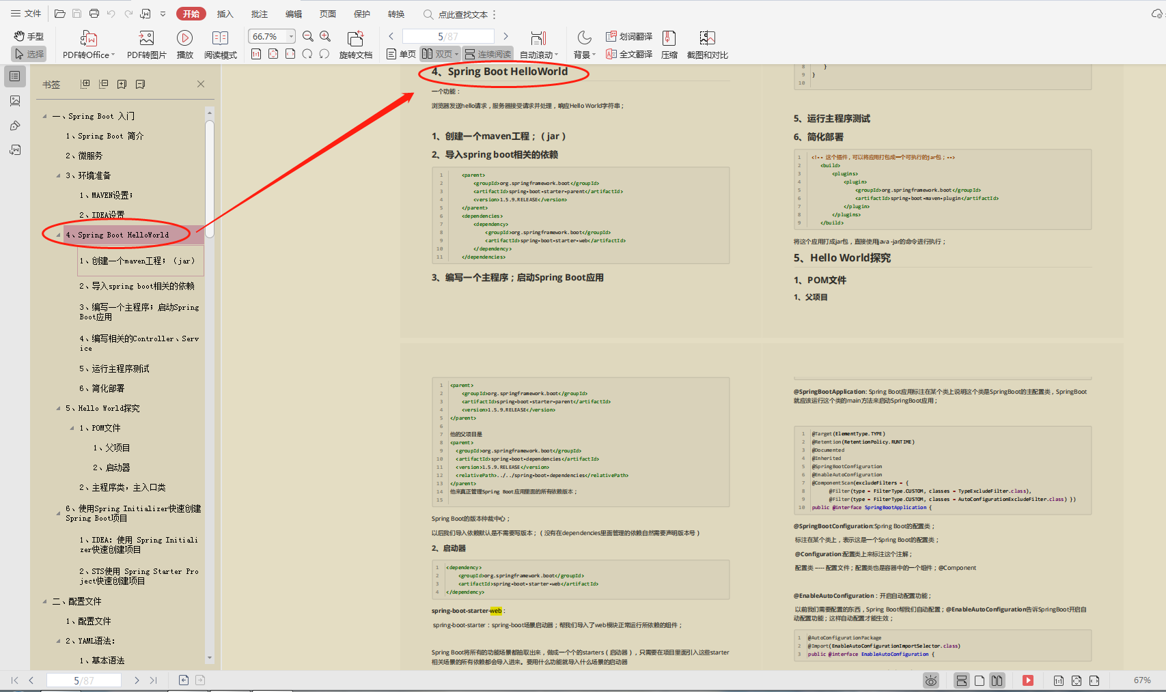
Task: Go to previous page arrow in ribbon
Action: 391,36
